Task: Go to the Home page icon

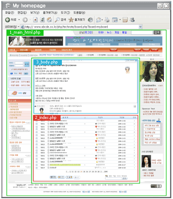Action: pos(49,20)
